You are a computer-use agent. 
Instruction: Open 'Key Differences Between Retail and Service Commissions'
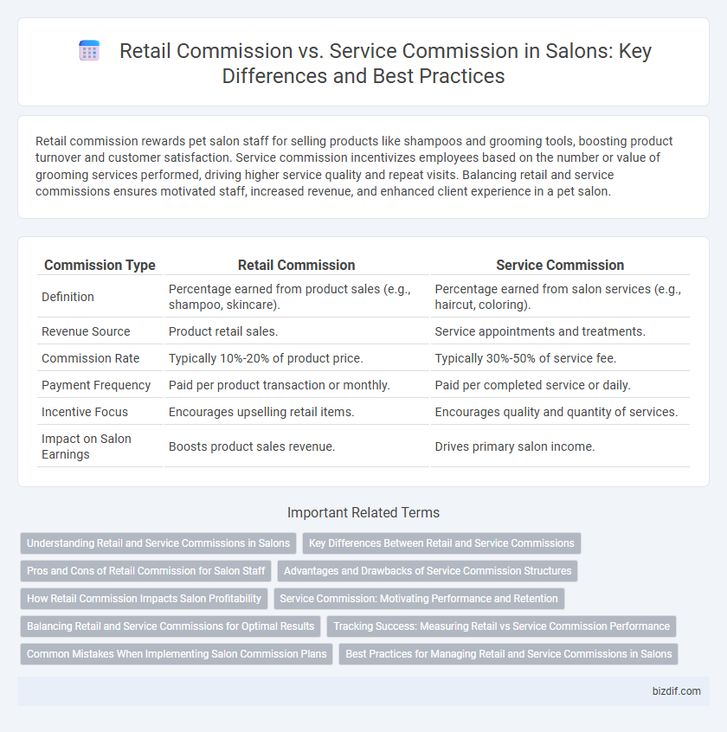pyautogui.click(x=441, y=543)
